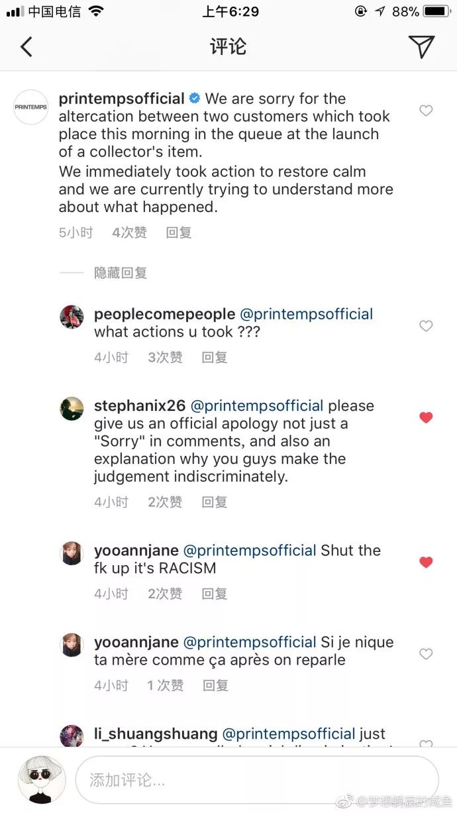457x813 pixels.
Task: Tap 回复 under stephanix26's comment
Action: coord(215,502)
